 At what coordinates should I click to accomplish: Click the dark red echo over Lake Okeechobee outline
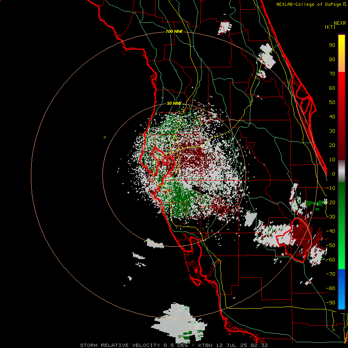tap(303, 235)
